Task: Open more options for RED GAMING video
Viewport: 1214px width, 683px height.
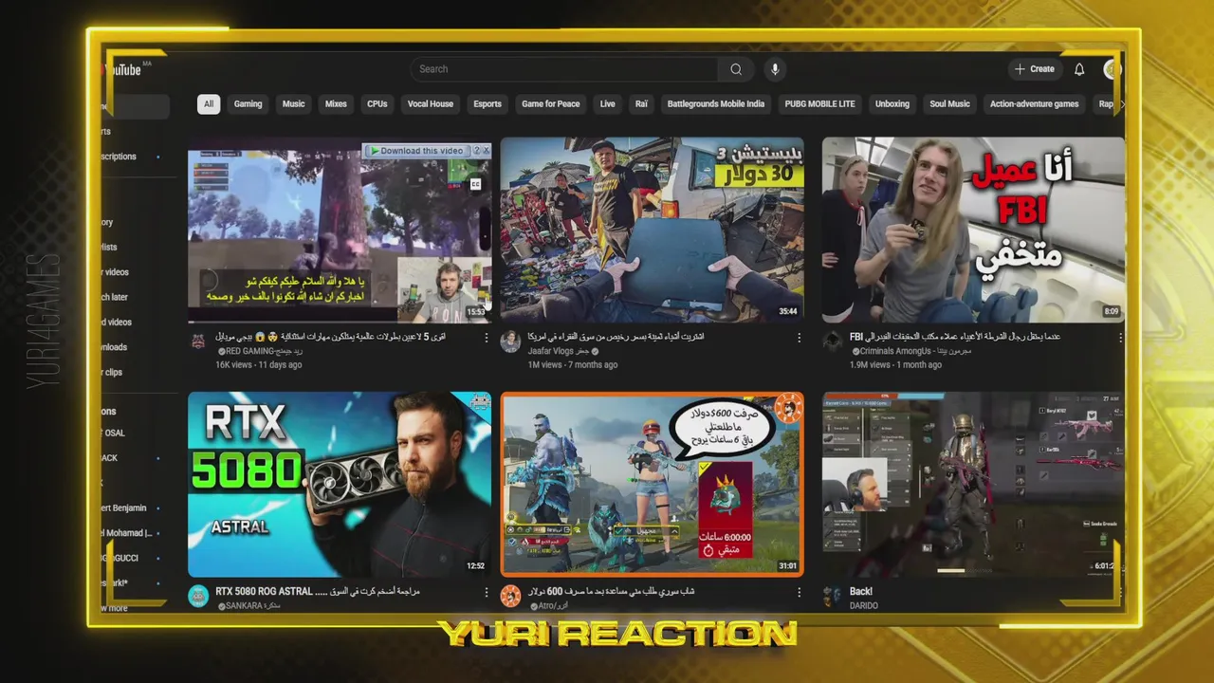Action: 487,338
